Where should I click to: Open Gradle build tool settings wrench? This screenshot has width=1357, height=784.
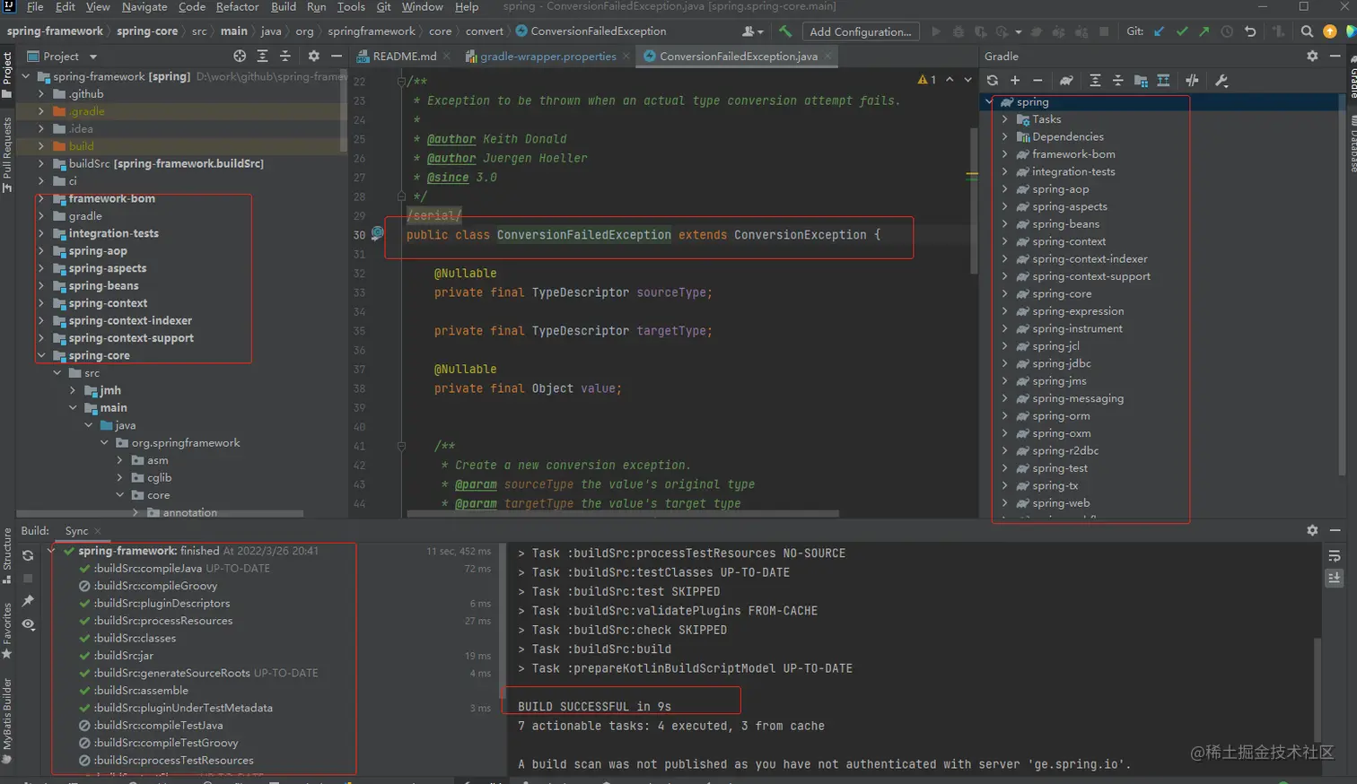point(1221,81)
